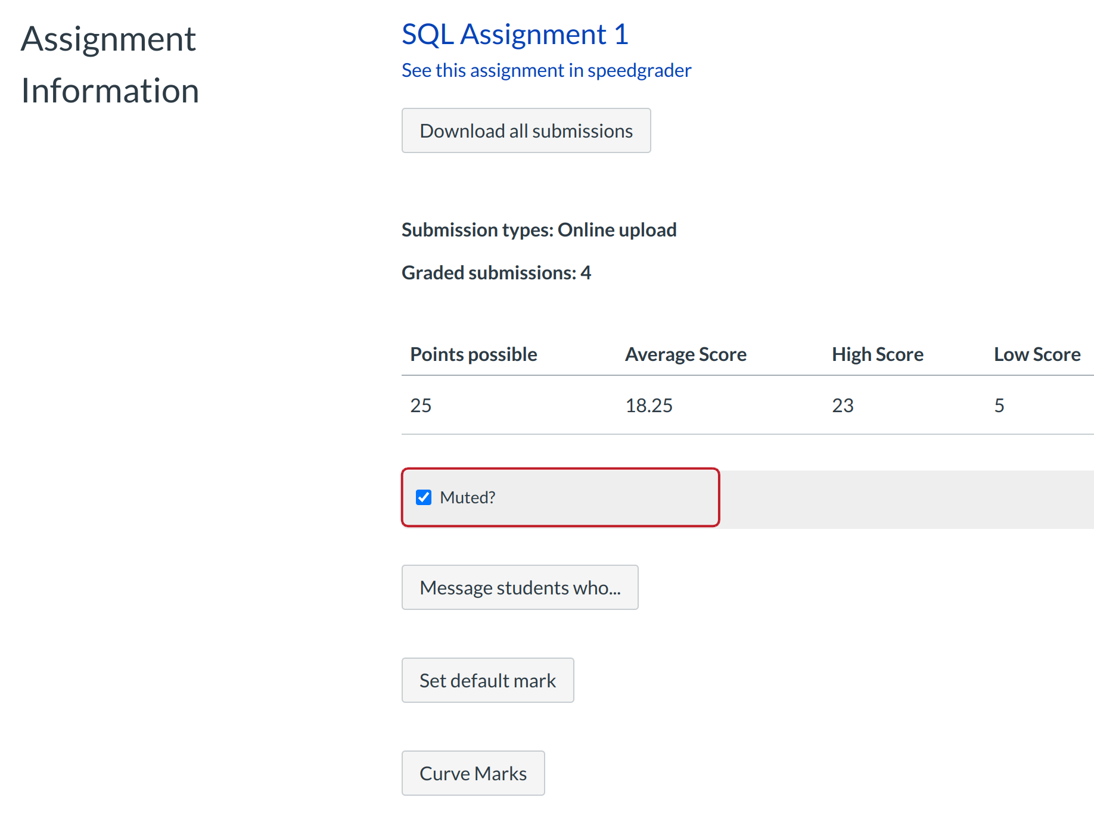Select the points possible value 25
This screenshot has width=1094, height=816.
pos(421,406)
